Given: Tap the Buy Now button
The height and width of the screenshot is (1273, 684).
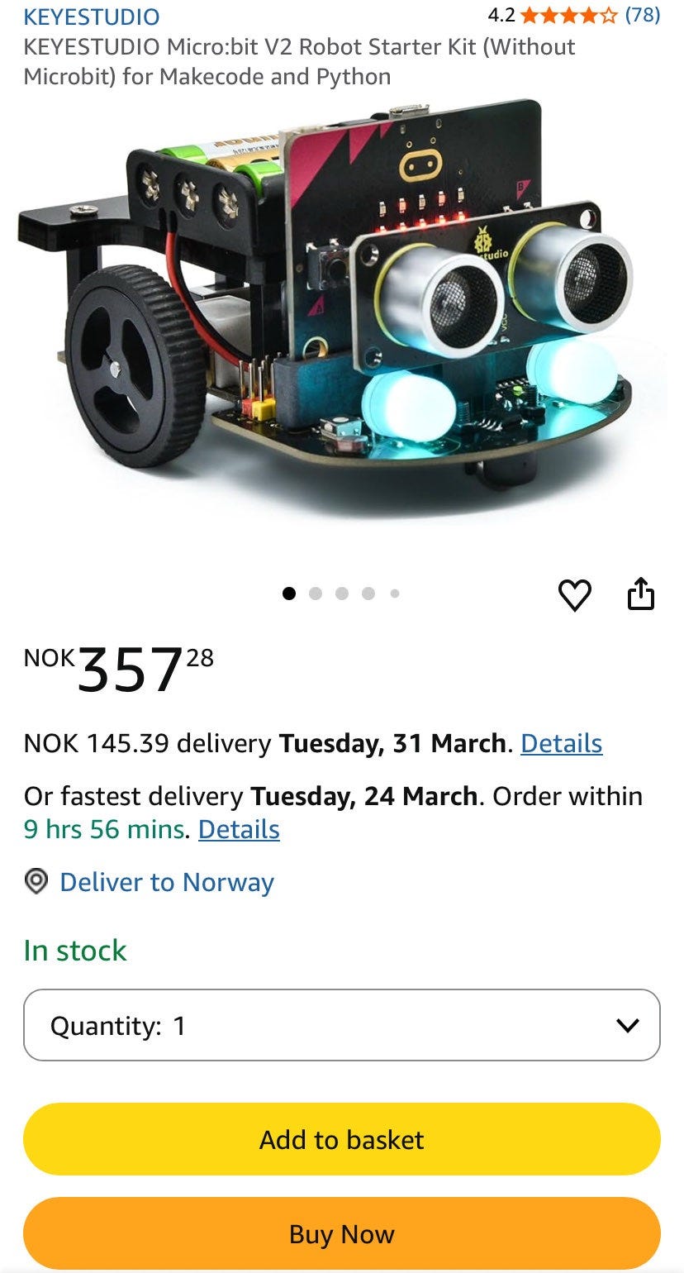Looking at the screenshot, I should [x=342, y=1234].
